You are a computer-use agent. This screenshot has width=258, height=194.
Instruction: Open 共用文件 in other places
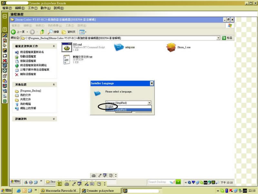[x=25, y=100]
